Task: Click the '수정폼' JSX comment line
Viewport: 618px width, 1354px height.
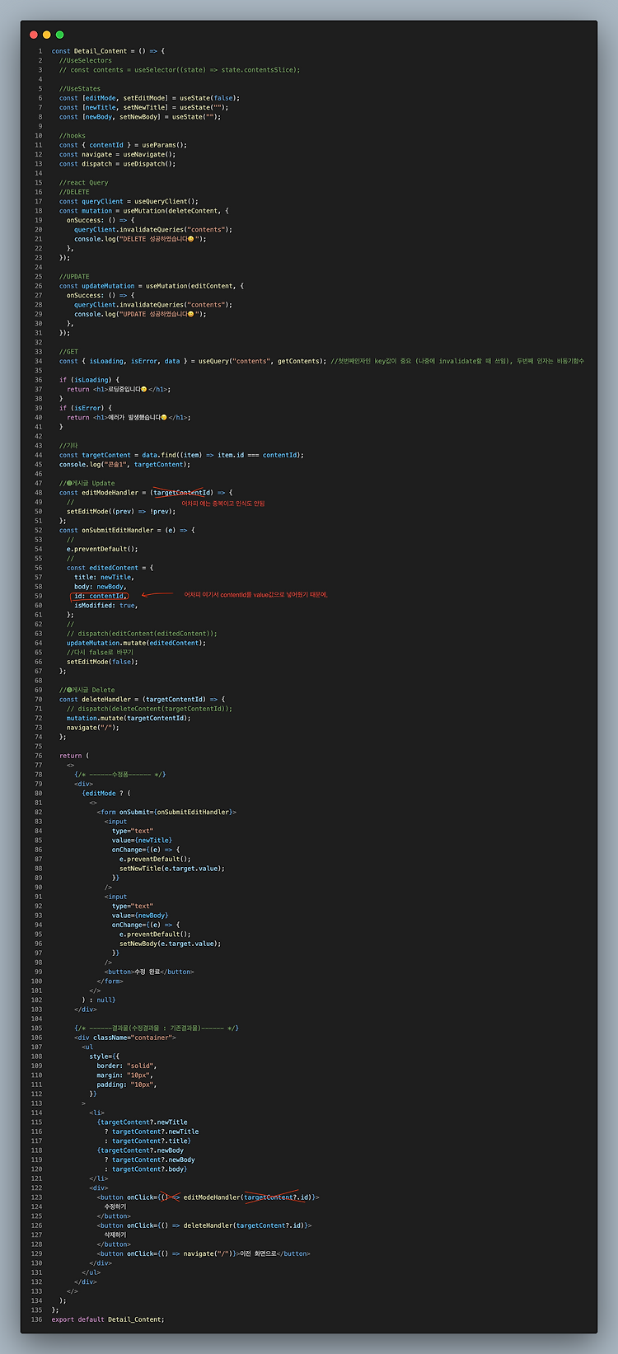Action: coord(120,775)
